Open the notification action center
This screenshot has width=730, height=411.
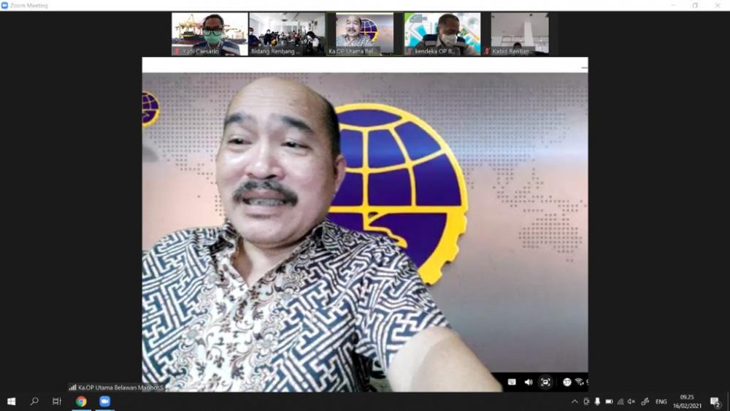tap(715, 402)
